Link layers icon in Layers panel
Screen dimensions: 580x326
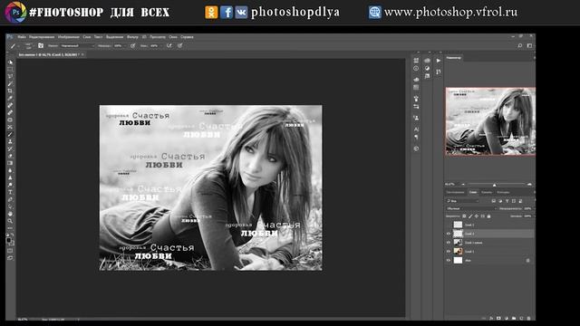point(484,318)
